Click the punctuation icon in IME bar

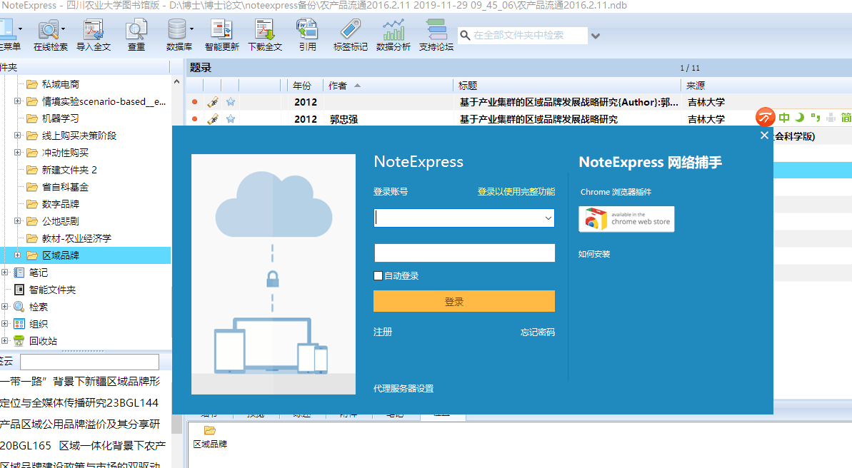815,117
